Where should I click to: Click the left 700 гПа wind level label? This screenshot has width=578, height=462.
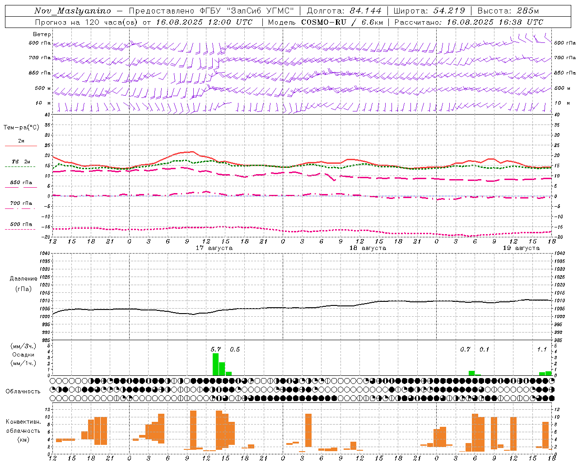tap(40, 58)
